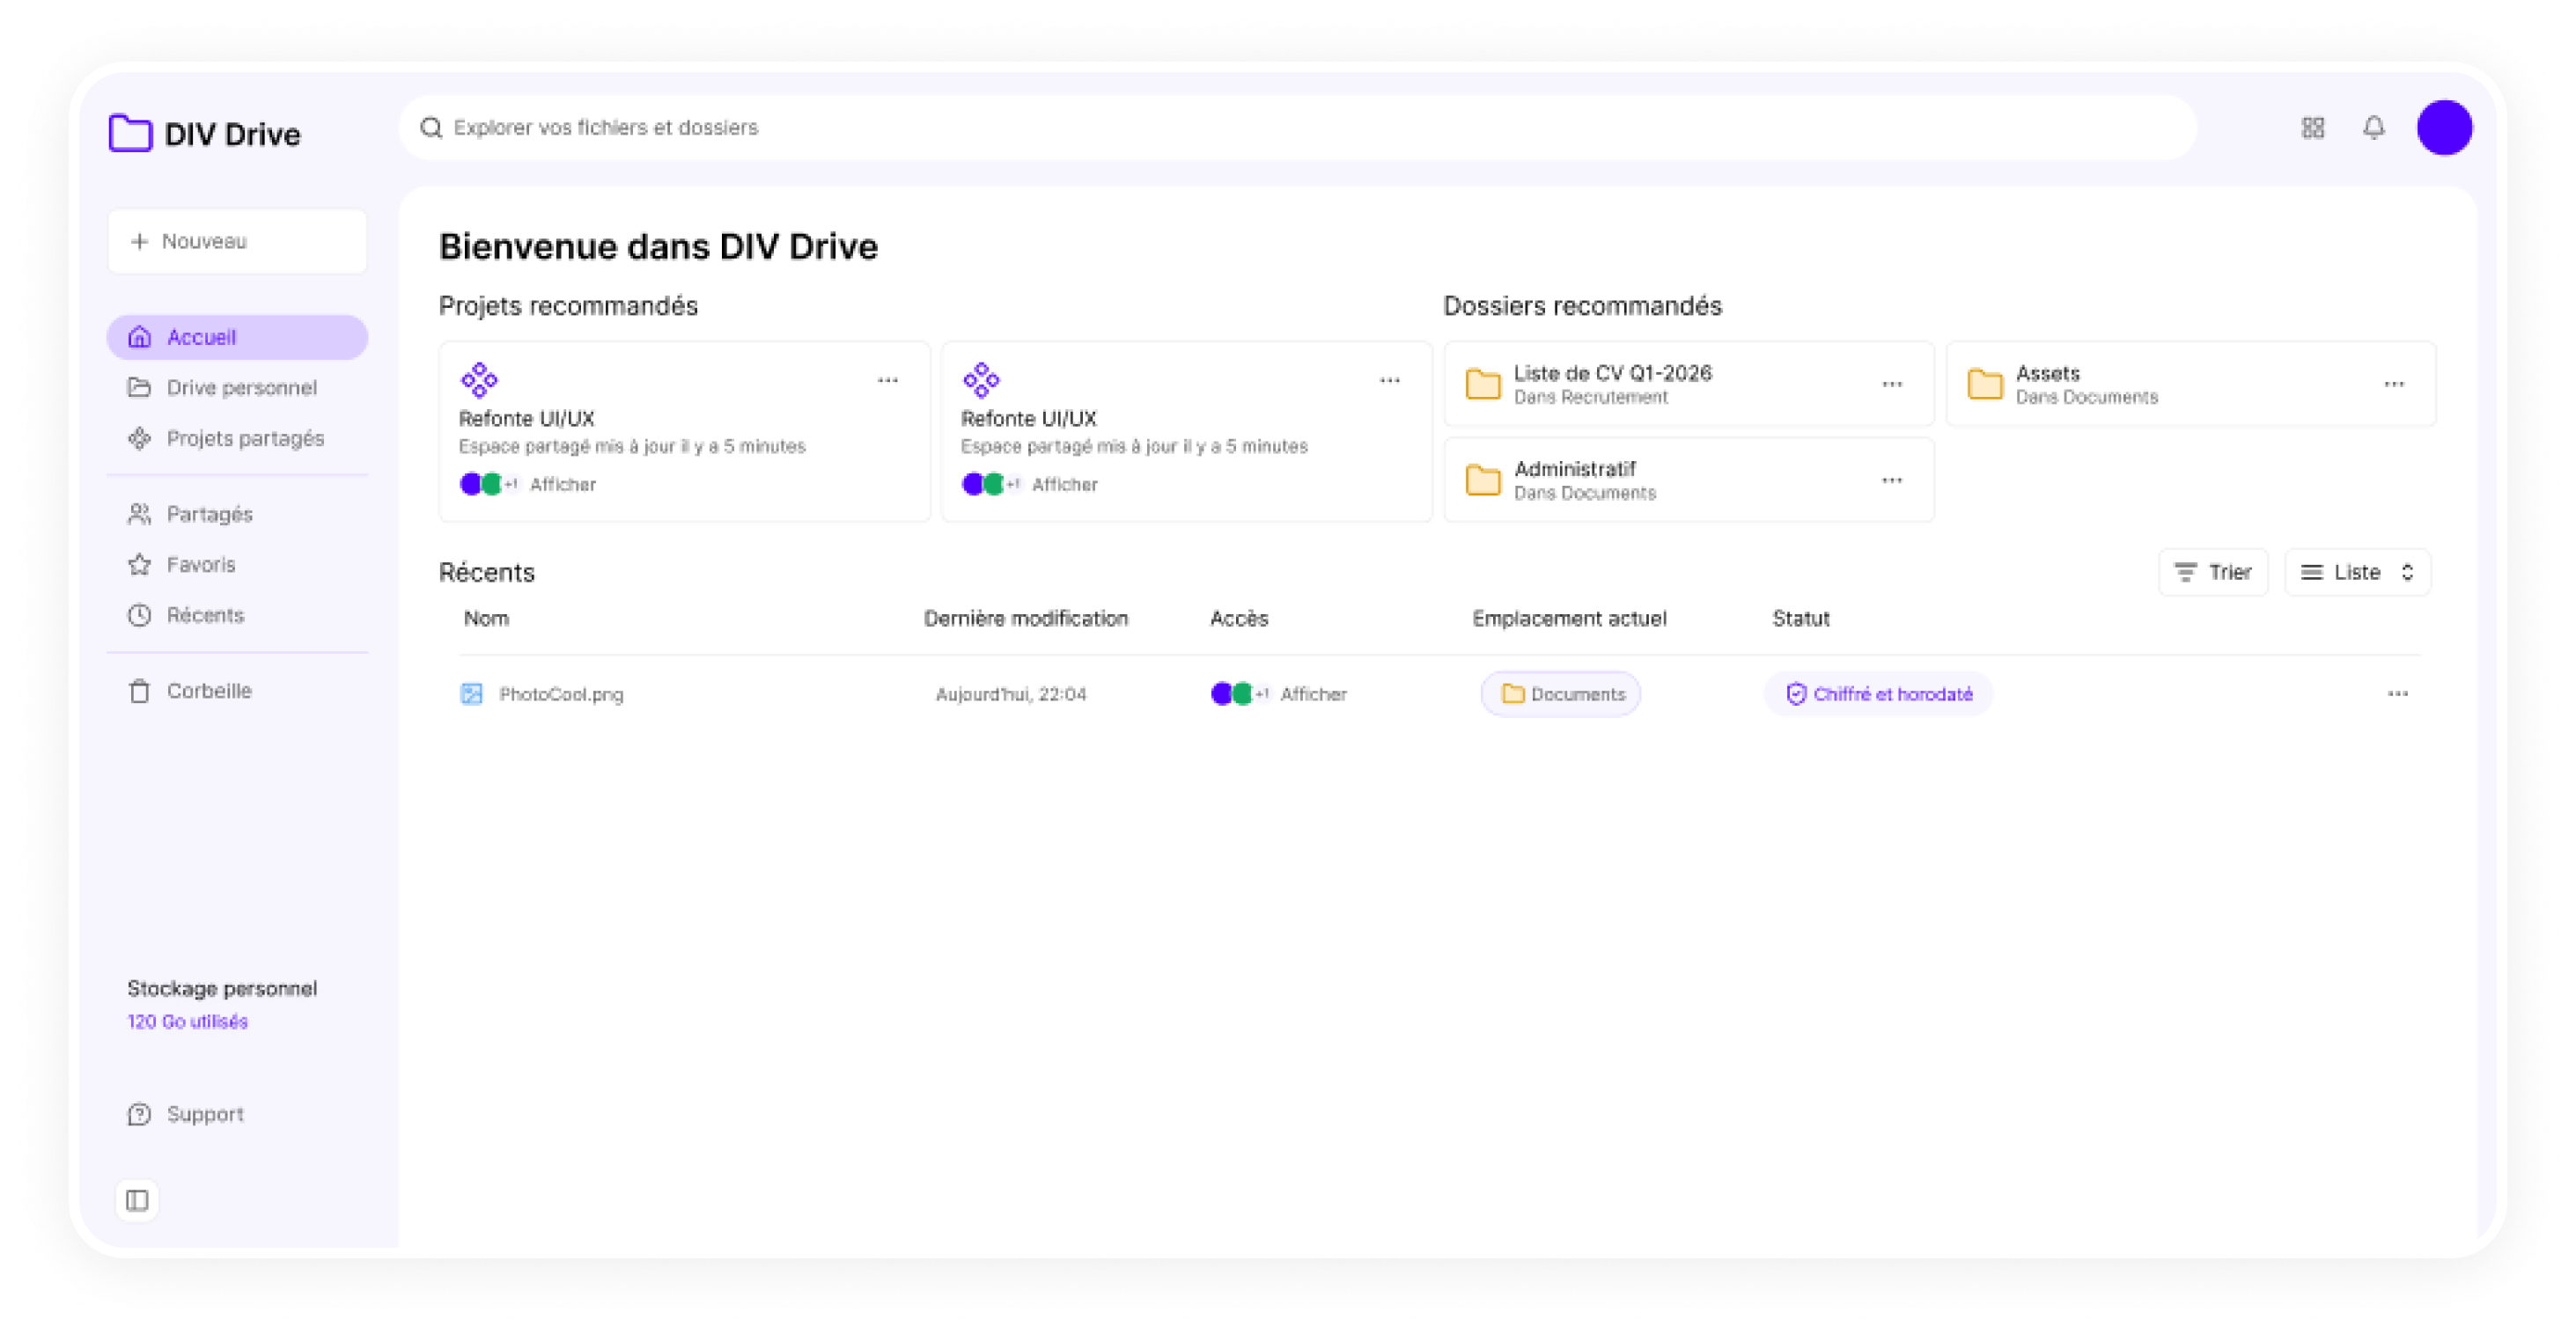Select the Drive personnel sidebar icon
Screen dimensions: 2576x1334
140,388
